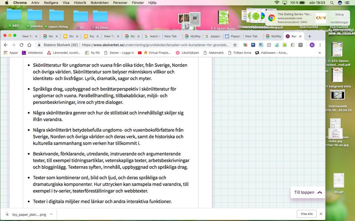The height and width of the screenshot is (221, 355).
Task: Click the green extension icon in toolbar
Action: click(x=285, y=45)
